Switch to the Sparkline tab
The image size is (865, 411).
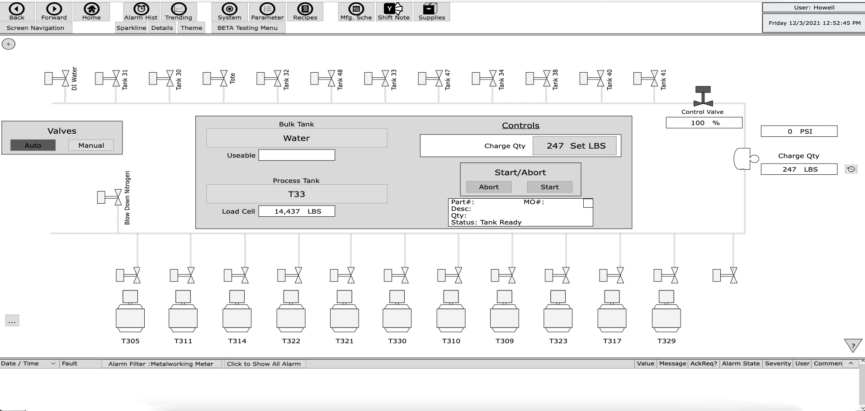coord(131,28)
